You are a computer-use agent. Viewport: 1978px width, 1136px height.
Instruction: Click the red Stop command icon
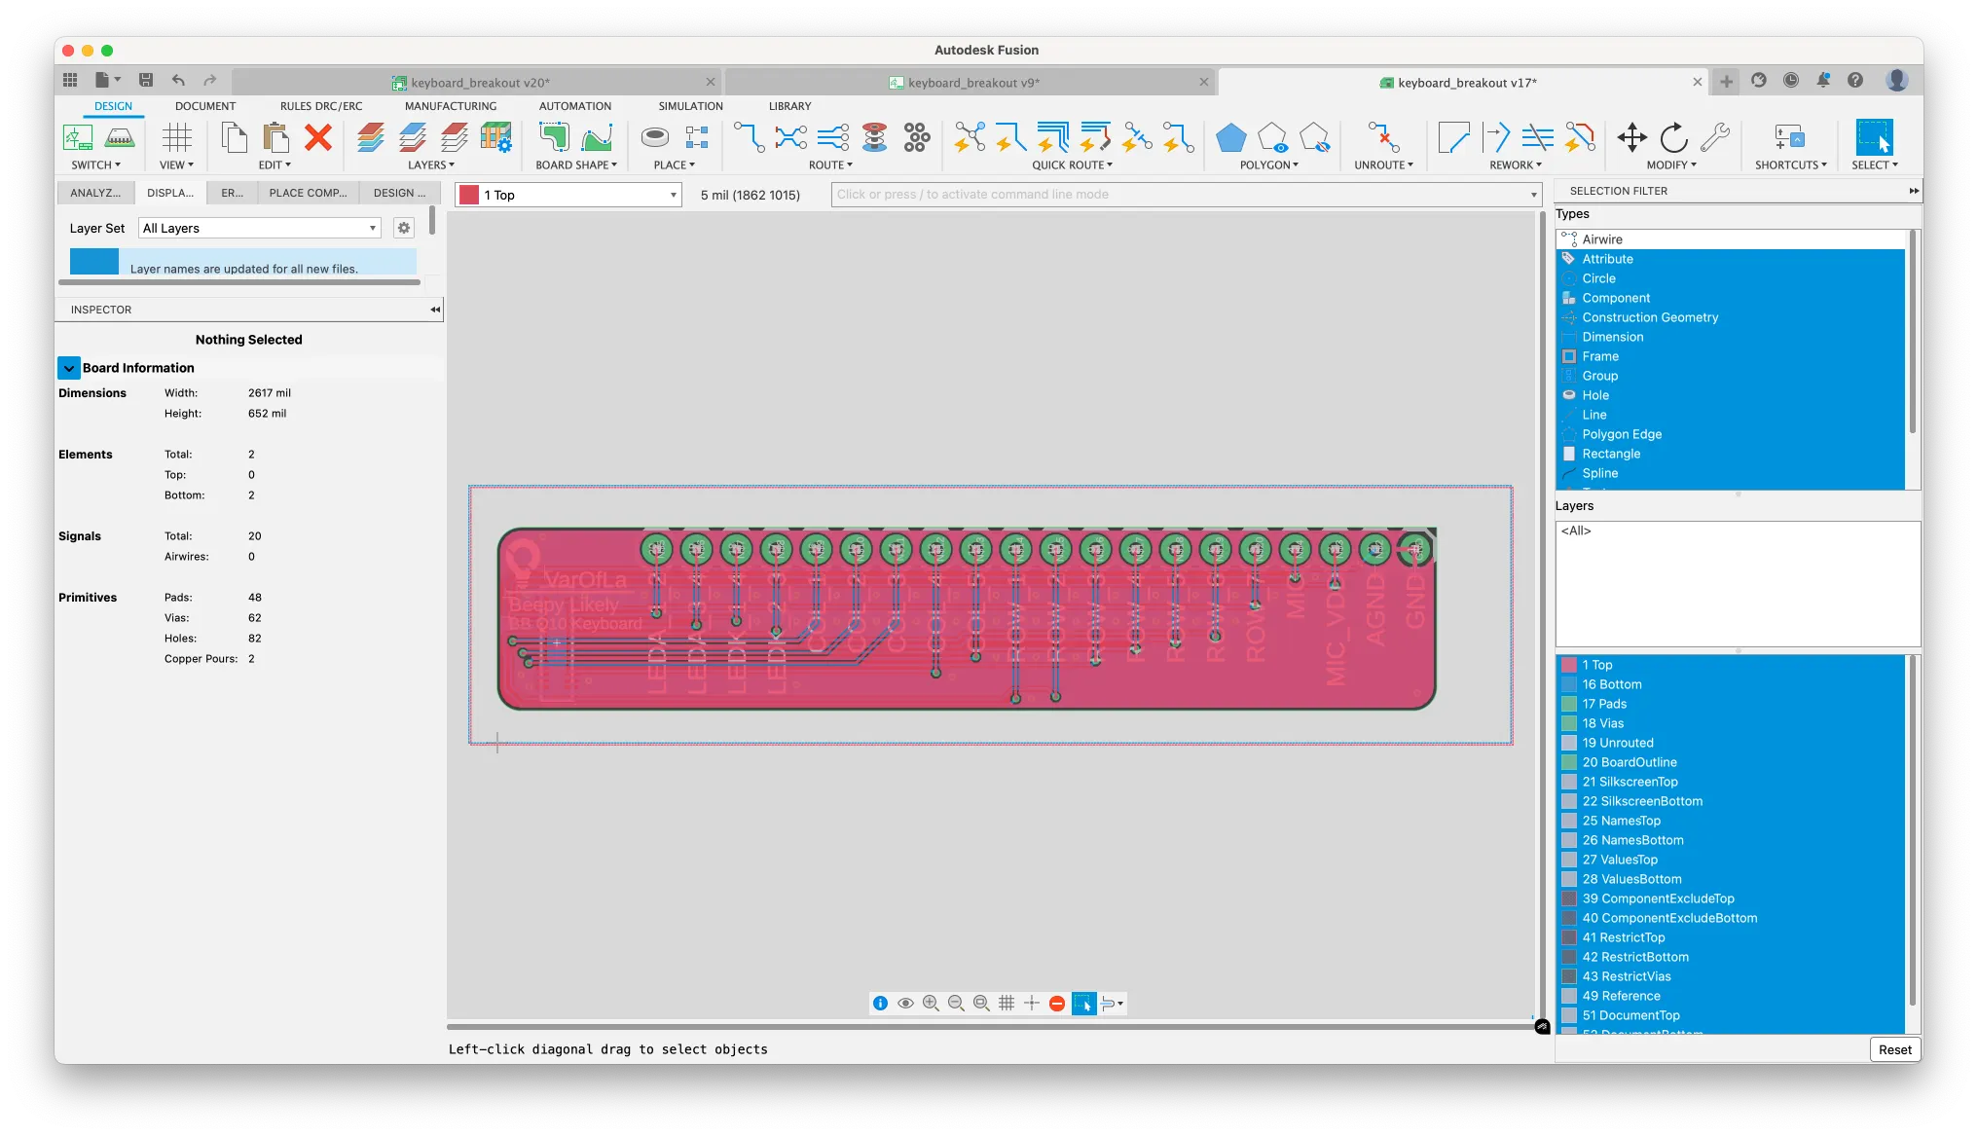point(1057,1004)
